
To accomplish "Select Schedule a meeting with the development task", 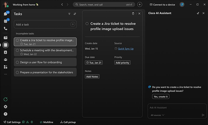I will coord(45,52).
